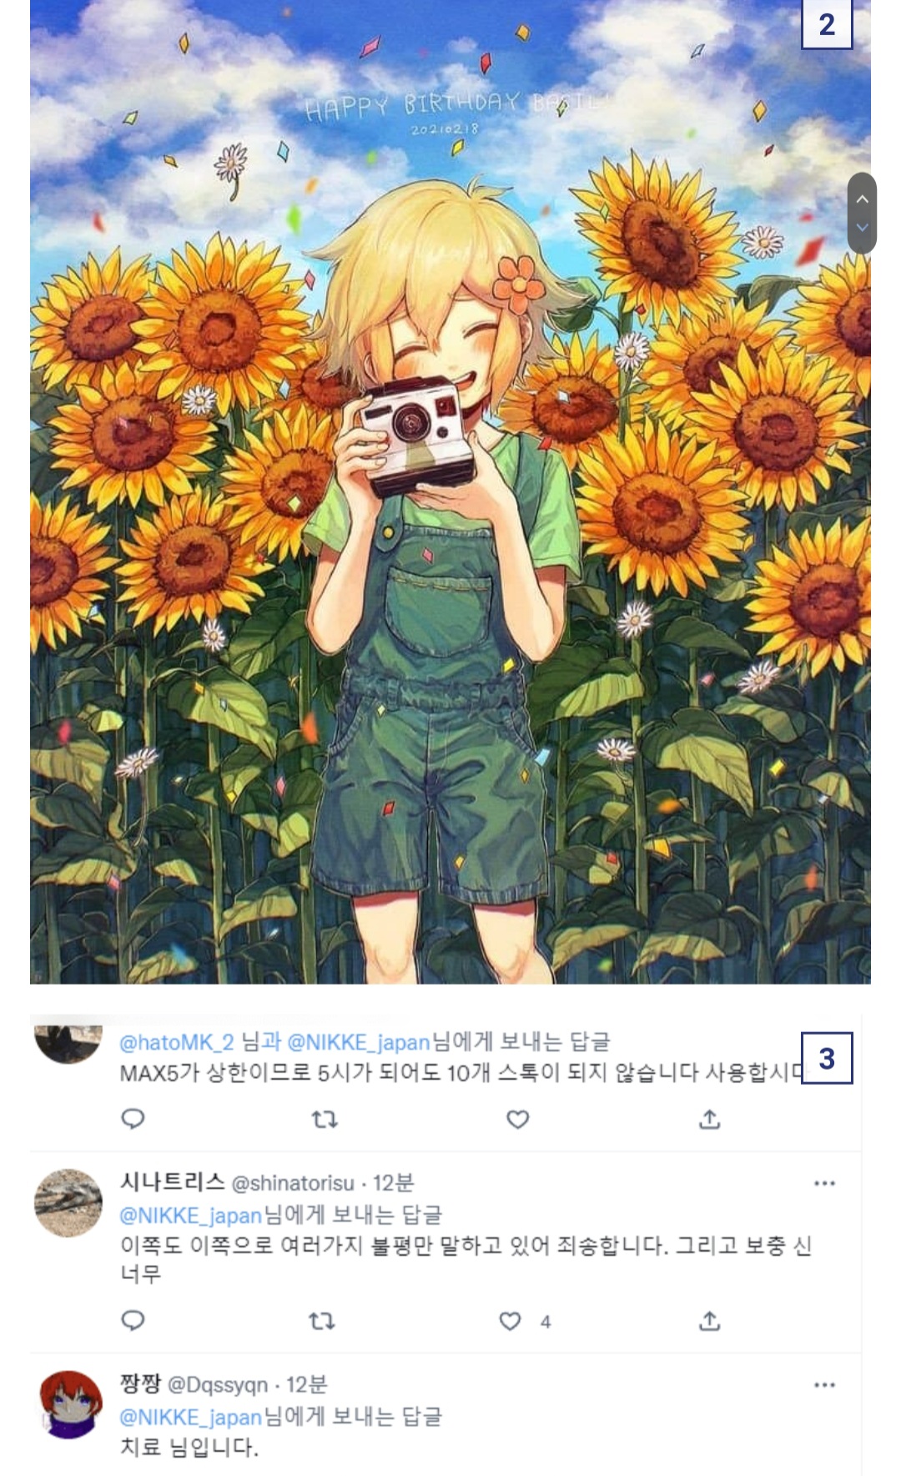Share the MAX5 tweet
This screenshot has width=901, height=1476.
click(709, 1120)
